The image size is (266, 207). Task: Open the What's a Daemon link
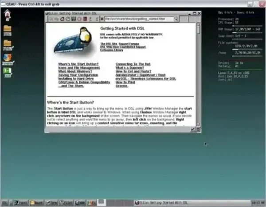pyautogui.click(x=130, y=68)
